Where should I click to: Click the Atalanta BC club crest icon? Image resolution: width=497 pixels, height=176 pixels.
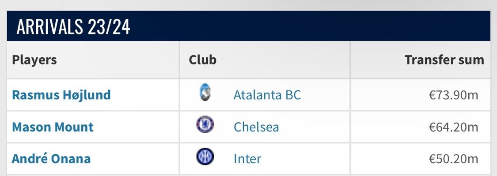[205, 93]
